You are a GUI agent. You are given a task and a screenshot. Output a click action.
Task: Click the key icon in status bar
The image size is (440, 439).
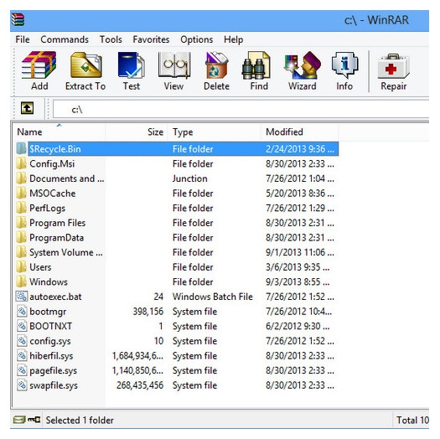[x=34, y=420]
